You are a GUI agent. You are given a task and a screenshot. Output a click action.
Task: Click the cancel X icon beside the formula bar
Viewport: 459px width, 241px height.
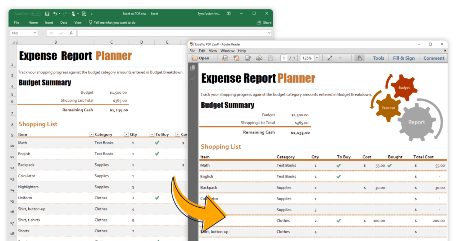tap(51, 33)
